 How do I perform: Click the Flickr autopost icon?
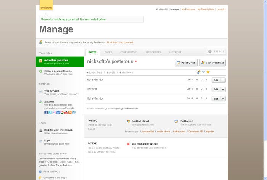pos(54,112)
